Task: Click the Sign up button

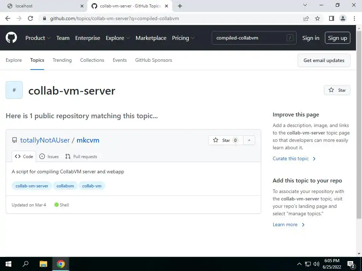Action: [x=338, y=38]
